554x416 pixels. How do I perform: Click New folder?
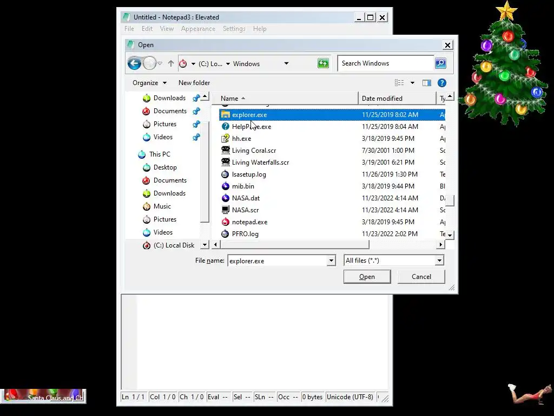[x=194, y=83]
